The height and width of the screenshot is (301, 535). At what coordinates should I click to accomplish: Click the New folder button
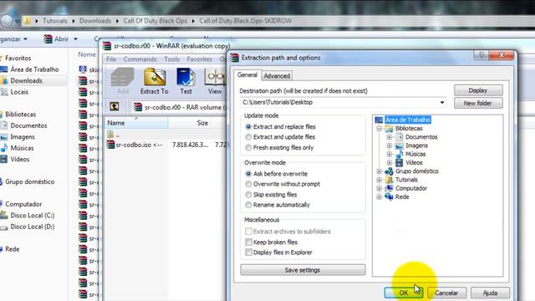(x=478, y=103)
